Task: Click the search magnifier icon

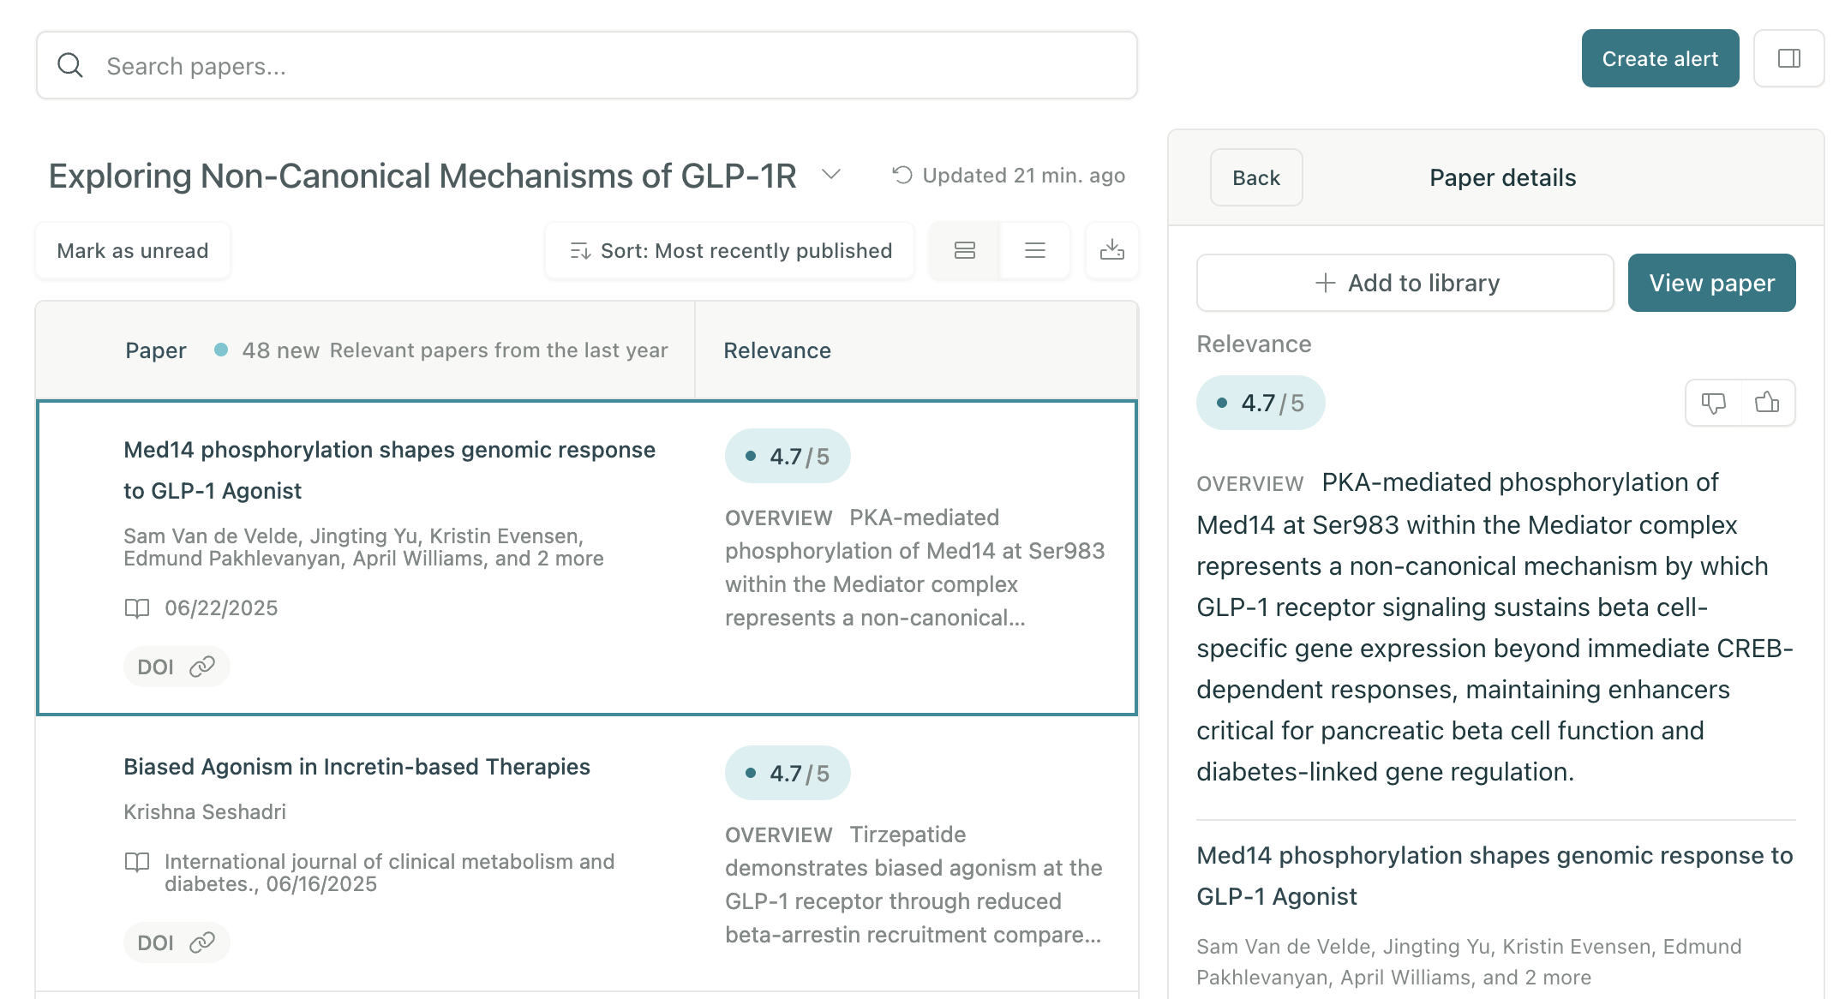Action: tap(70, 65)
